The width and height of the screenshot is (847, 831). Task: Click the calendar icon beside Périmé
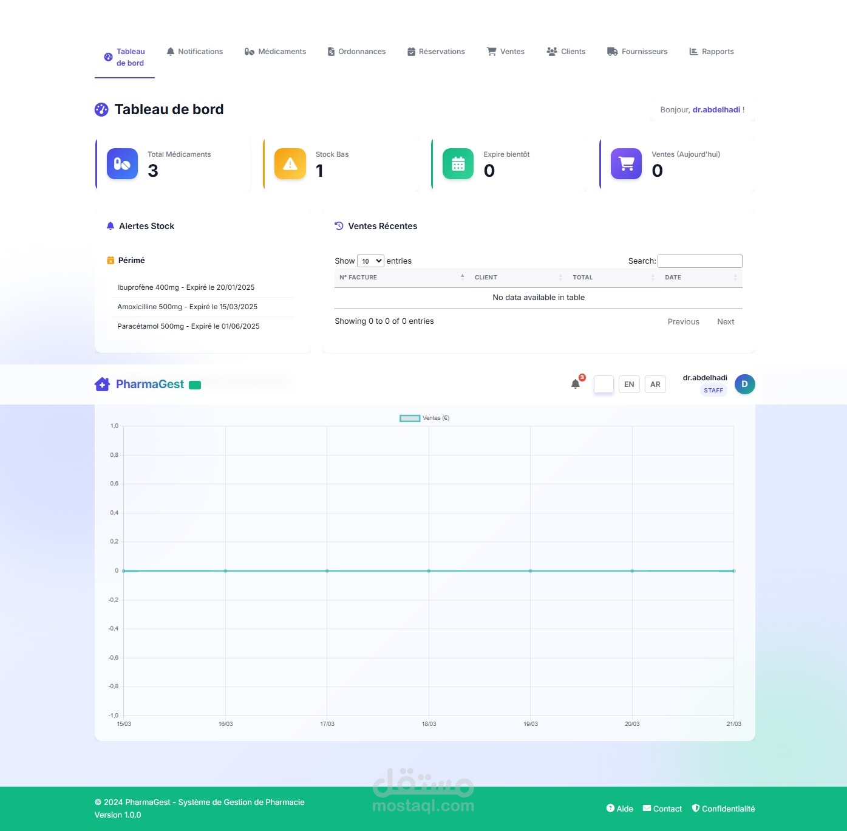click(x=111, y=261)
